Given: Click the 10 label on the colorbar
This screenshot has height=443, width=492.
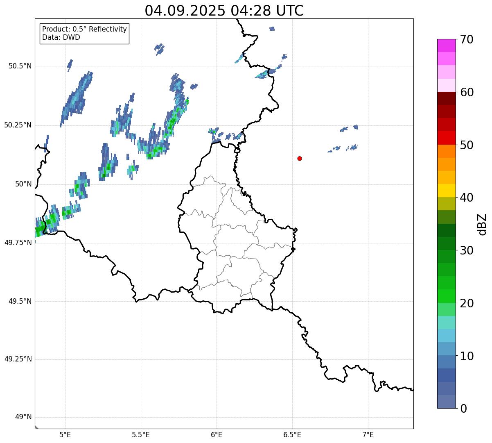Looking at the screenshot, I should point(467,356).
